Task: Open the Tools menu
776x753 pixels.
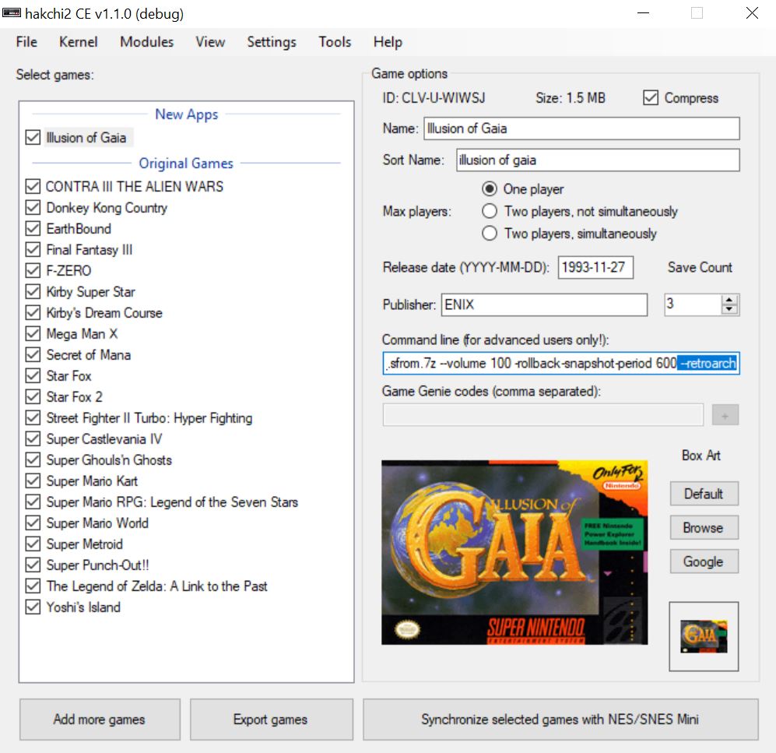Action: (335, 42)
